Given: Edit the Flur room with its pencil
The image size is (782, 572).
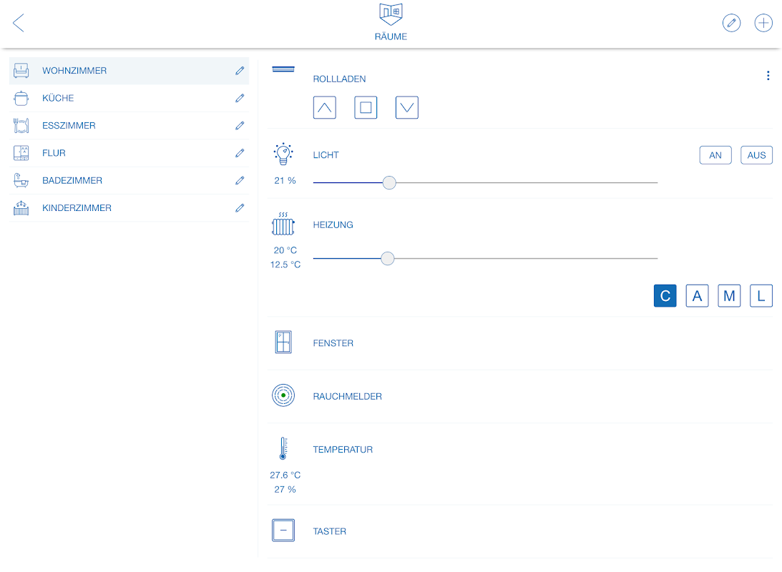Looking at the screenshot, I should [x=240, y=153].
